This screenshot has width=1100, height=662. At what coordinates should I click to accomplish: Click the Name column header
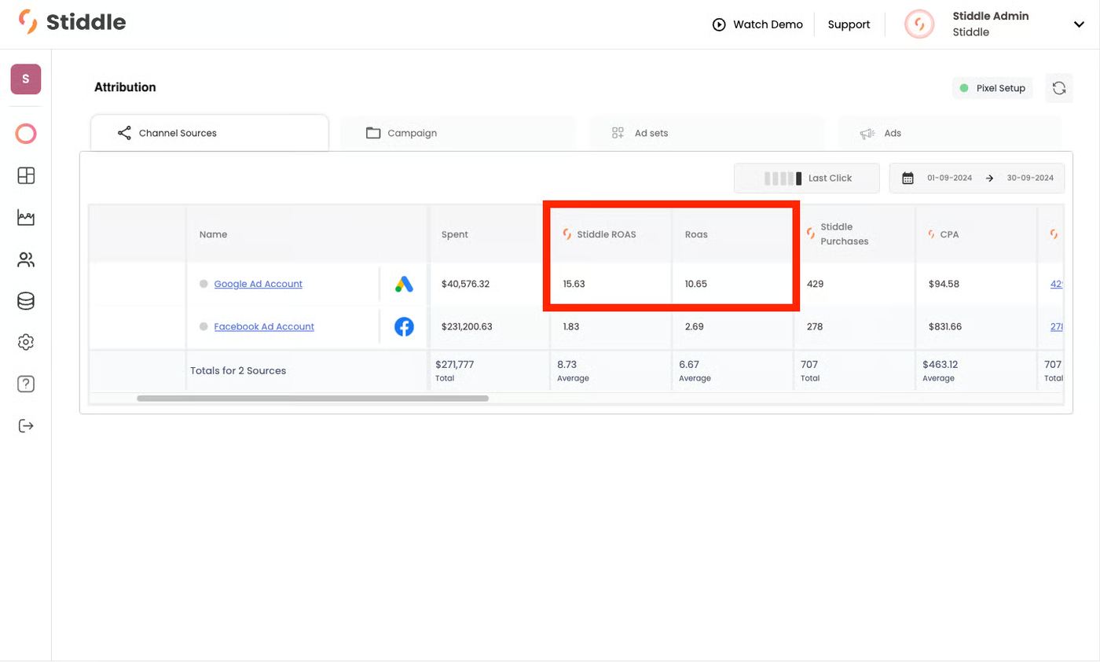307,234
